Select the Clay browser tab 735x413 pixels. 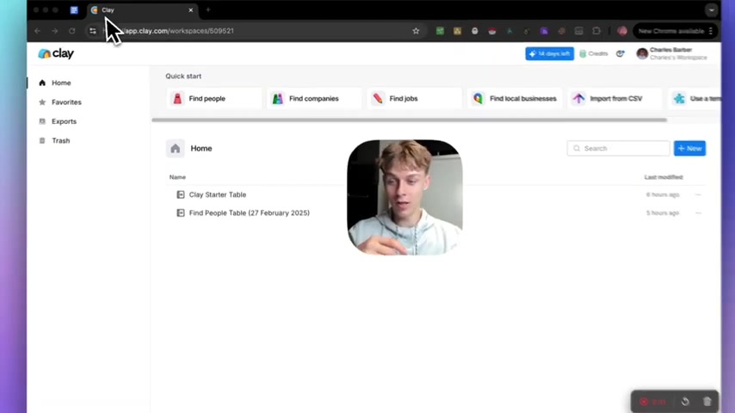(143, 9)
